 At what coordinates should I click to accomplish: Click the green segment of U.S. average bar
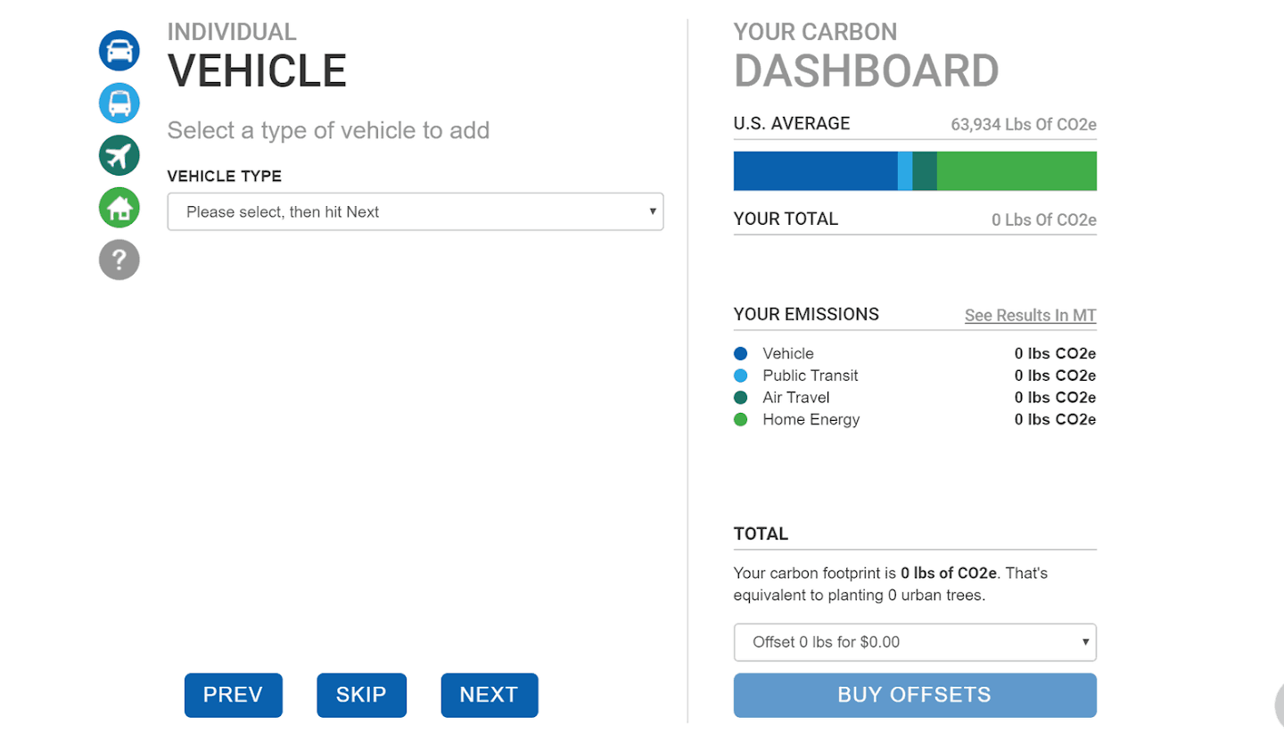pyautogui.click(x=1017, y=171)
